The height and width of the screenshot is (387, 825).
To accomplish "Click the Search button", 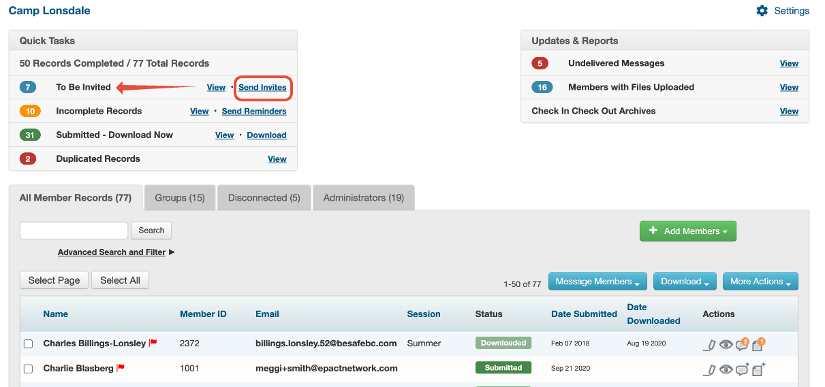I will point(151,231).
